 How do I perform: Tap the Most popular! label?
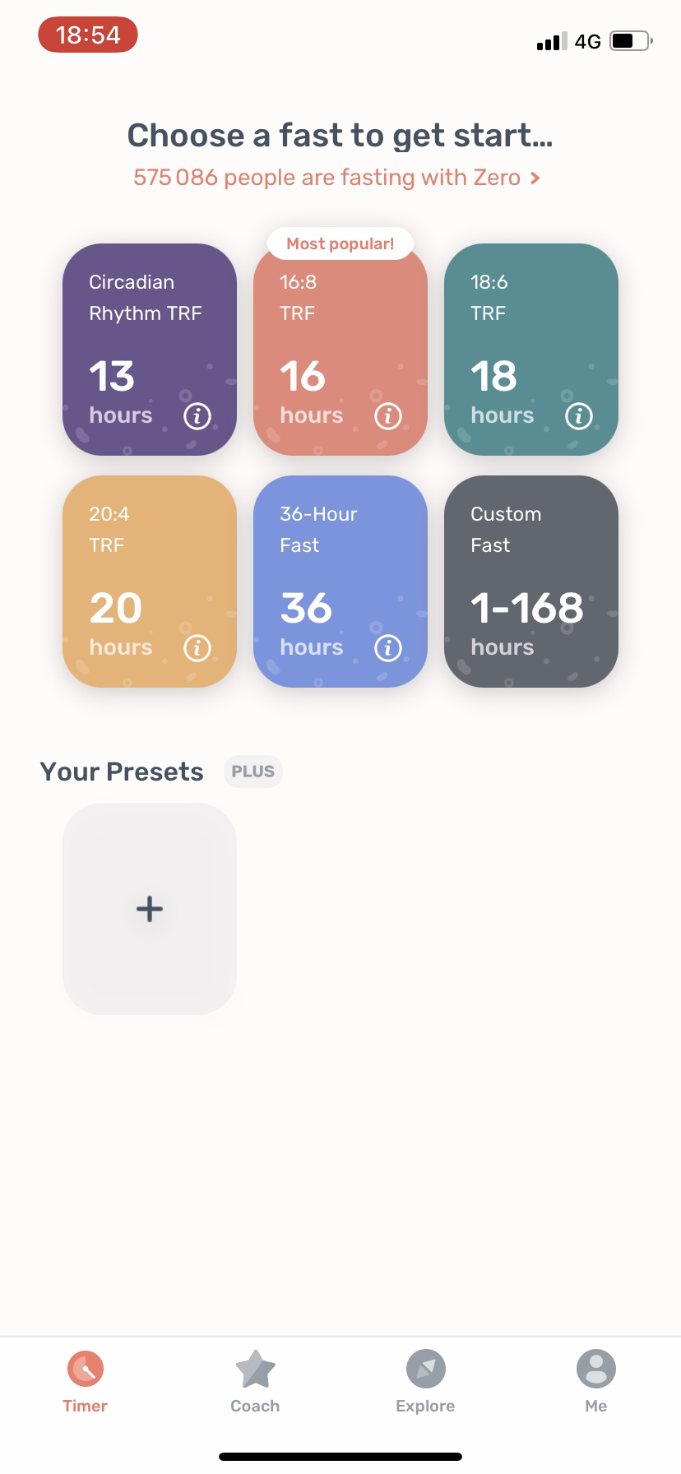pos(340,243)
